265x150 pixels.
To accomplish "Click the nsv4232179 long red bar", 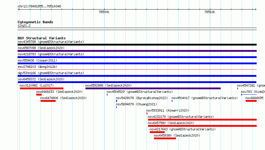I will click(x=202, y=120).
